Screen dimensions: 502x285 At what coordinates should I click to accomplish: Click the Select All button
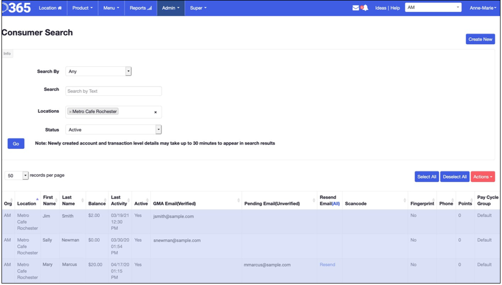[426, 177]
